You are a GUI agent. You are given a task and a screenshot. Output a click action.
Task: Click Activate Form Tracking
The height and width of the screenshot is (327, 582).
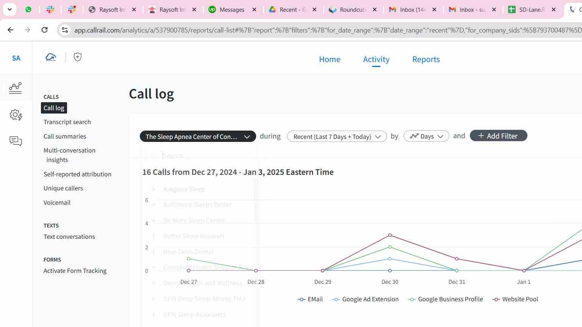75,271
